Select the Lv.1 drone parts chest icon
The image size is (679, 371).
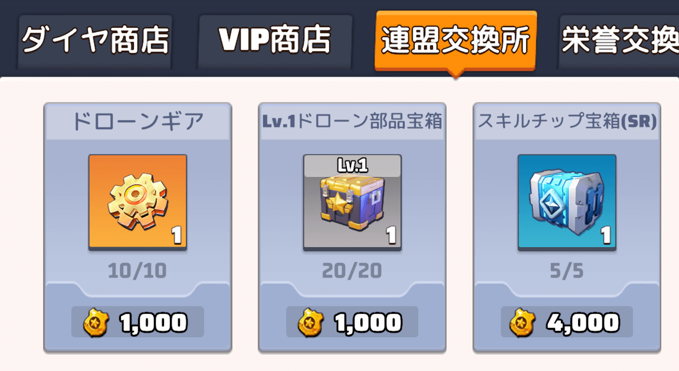(352, 202)
